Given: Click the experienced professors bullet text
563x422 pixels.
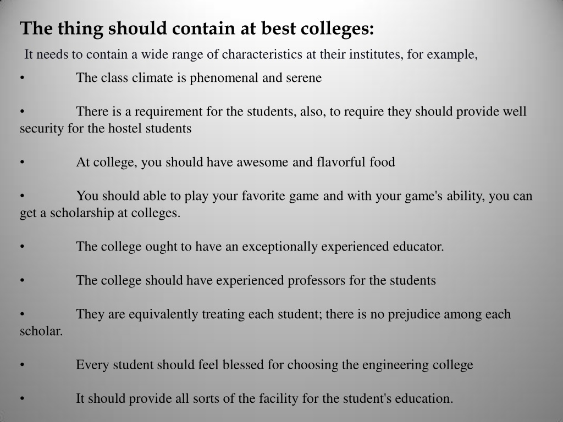Looking at the screenshot, I should point(256,280).
